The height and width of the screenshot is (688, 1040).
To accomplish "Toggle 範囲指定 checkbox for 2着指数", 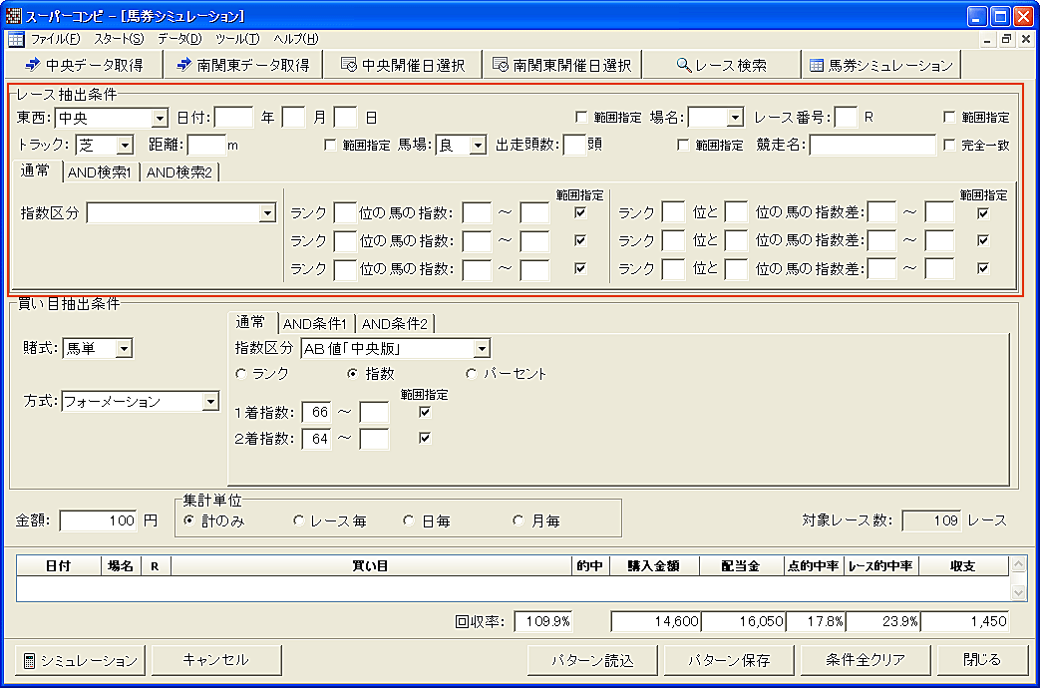I will [425, 438].
